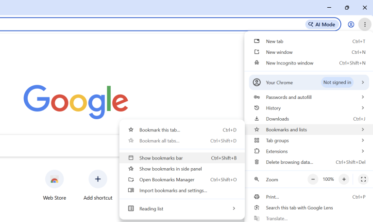Image resolution: width=373 pixels, height=222 pixels.
Task: Click the Downloads arrow icon
Action: coord(256,118)
